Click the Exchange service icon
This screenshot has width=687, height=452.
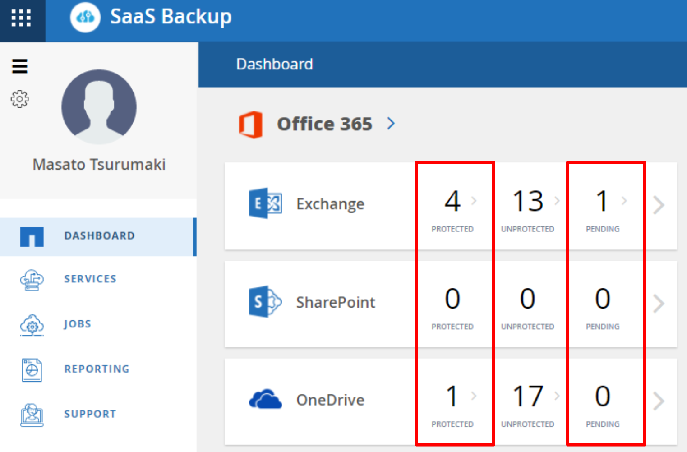(x=265, y=203)
